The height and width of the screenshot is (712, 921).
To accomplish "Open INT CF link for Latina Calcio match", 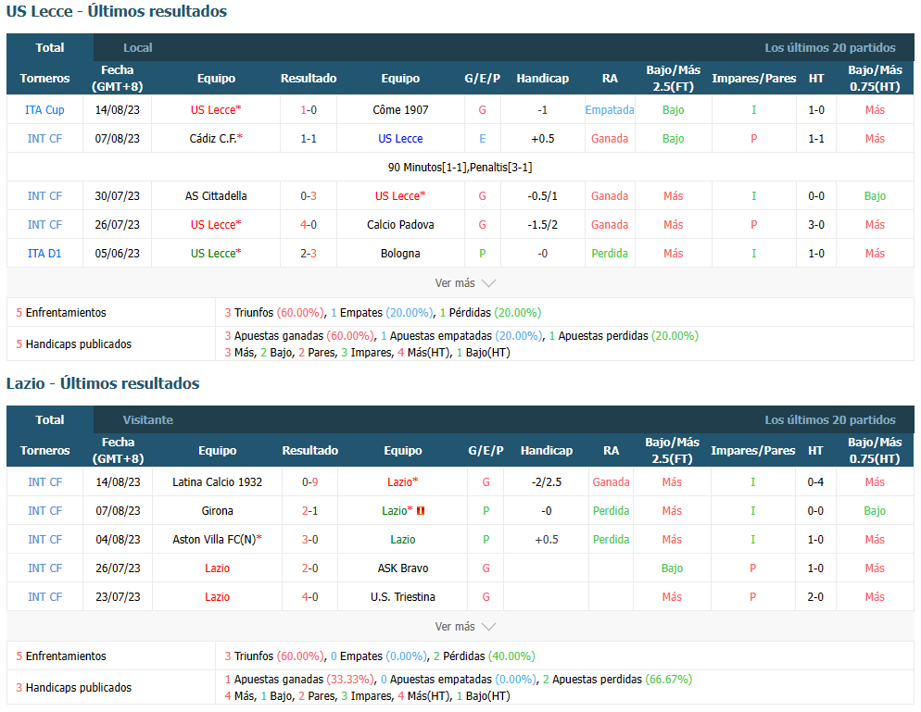I will coord(44,481).
